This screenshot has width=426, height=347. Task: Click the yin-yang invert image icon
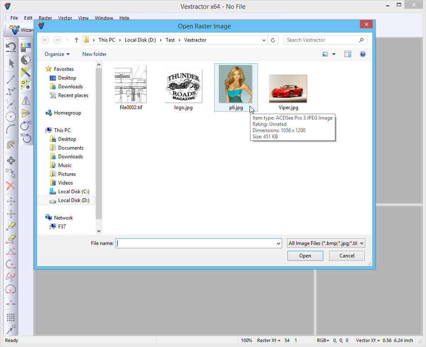[x=26, y=60]
